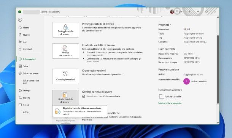Viewport: 232px width, 138px height.
Task: Select the Nuovo document icon
Action: click(20, 34)
